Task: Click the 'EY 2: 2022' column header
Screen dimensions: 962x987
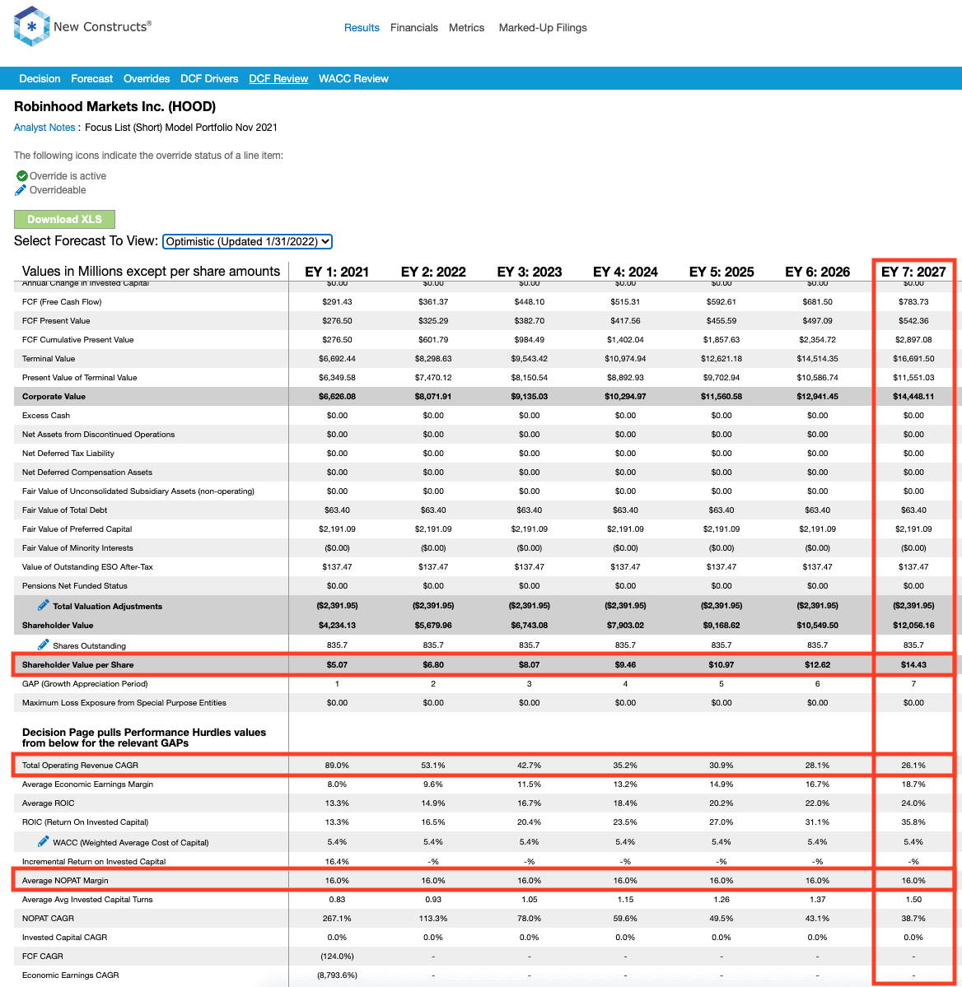Action: click(x=433, y=272)
